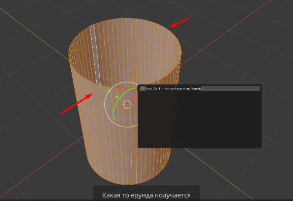This screenshot has height=201, width=293.
Task: Select the highlighted white face inside cylinder
Action: pyautogui.click(x=95, y=55)
